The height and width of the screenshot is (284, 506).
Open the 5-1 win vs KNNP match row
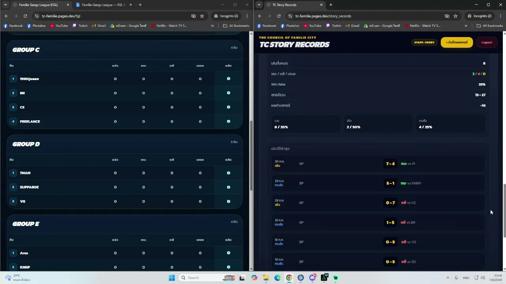coord(378,183)
